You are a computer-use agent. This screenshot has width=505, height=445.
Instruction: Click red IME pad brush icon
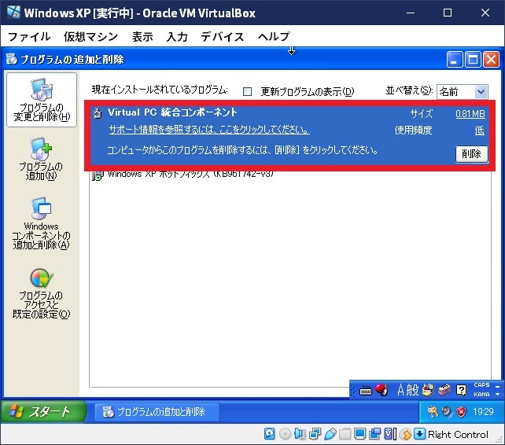tap(382, 390)
